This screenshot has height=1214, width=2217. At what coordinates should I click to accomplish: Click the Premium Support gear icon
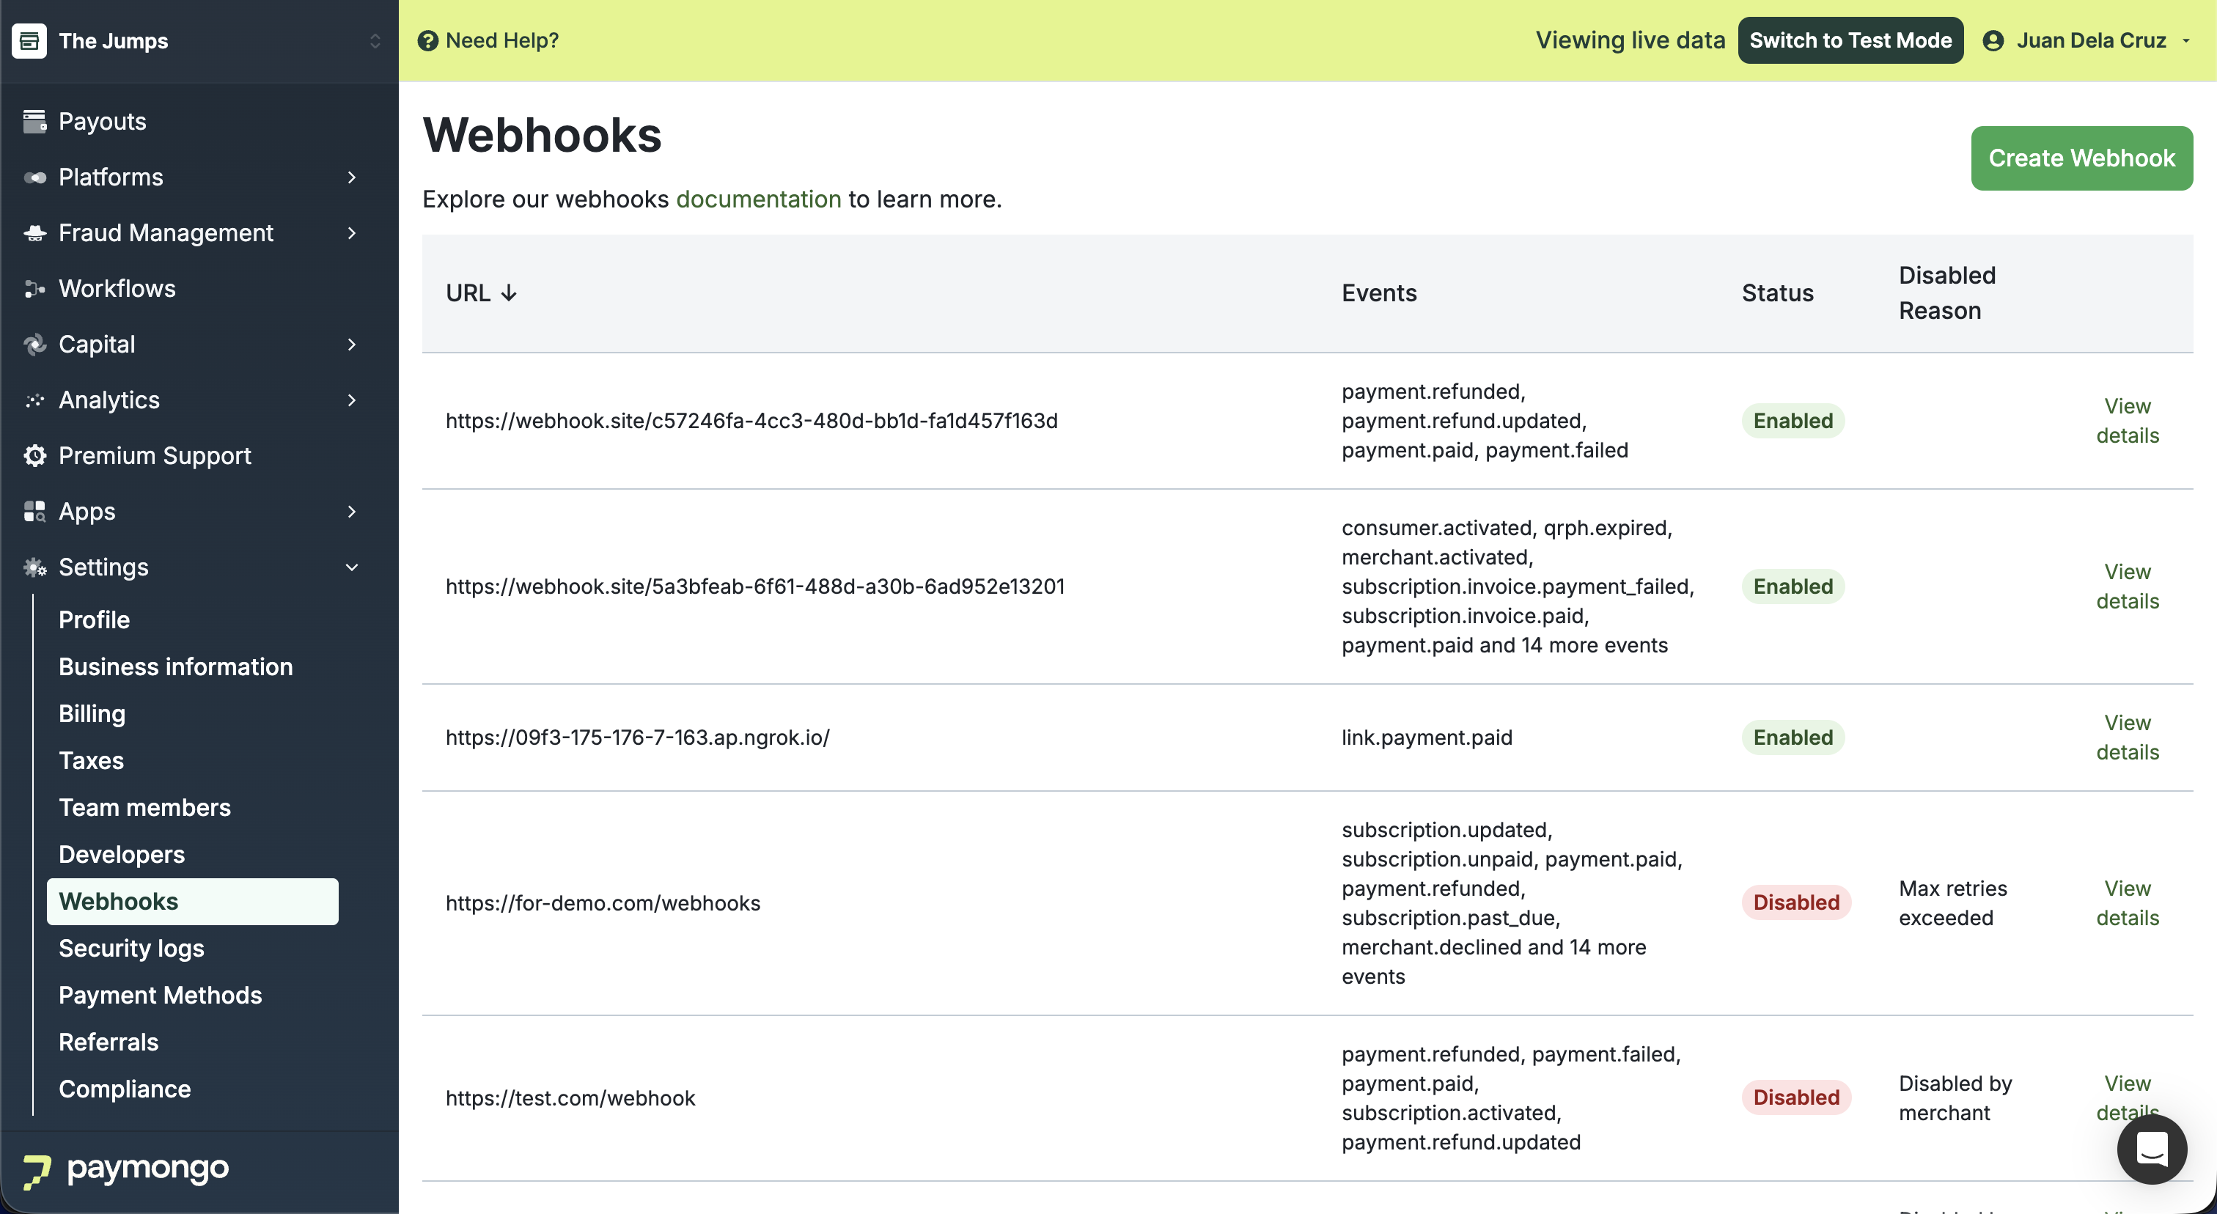pos(34,456)
